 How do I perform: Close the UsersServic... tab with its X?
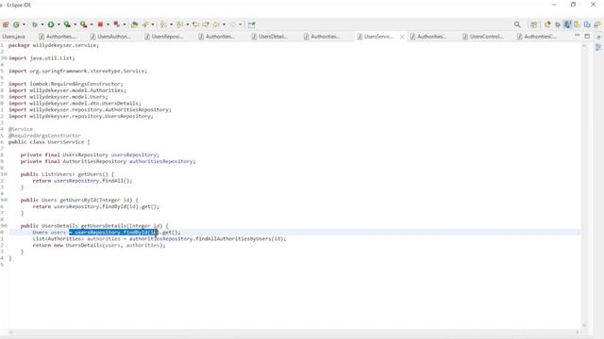click(402, 37)
